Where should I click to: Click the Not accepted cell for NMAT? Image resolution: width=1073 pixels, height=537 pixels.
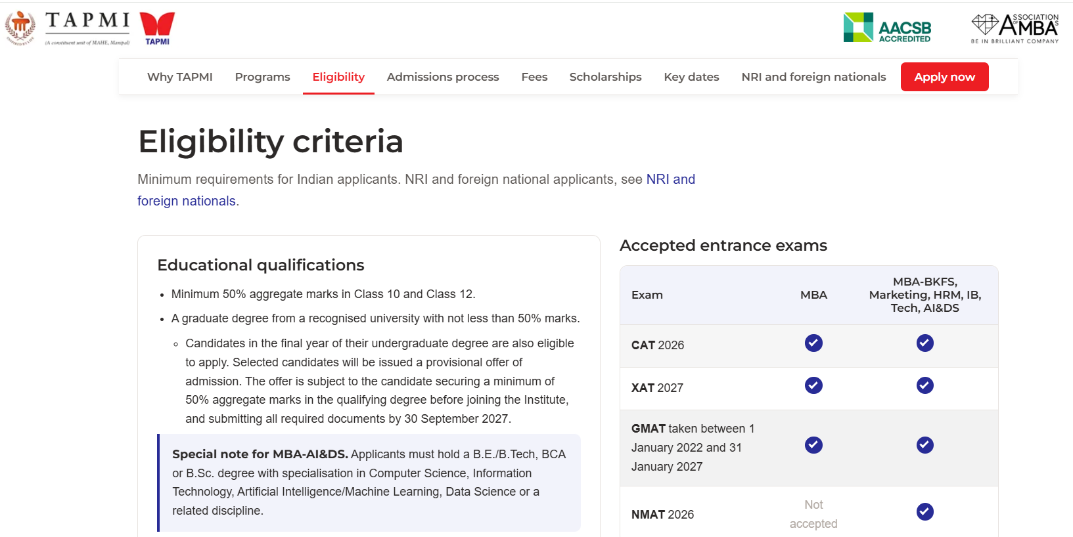click(x=813, y=514)
